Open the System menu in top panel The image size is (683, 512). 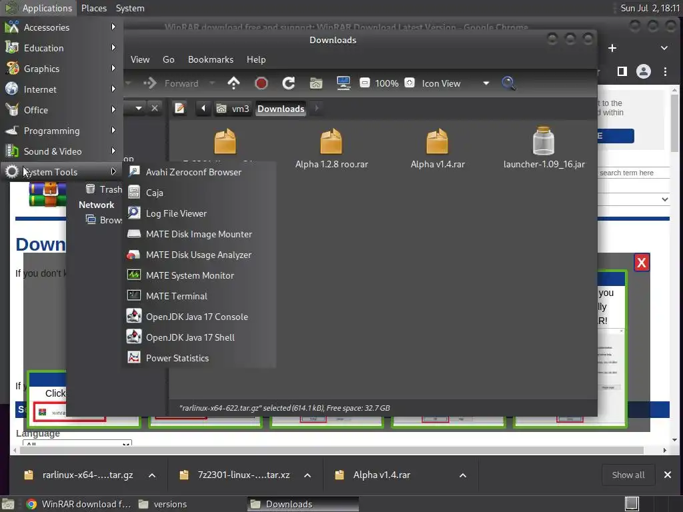click(130, 8)
